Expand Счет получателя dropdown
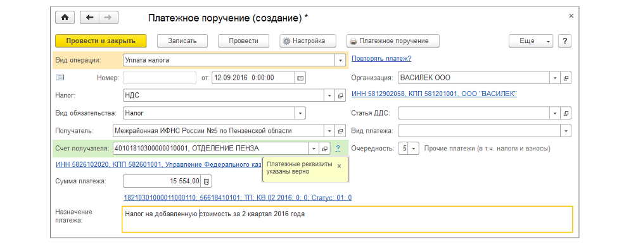624x244 pixels. click(x=314, y=149)
